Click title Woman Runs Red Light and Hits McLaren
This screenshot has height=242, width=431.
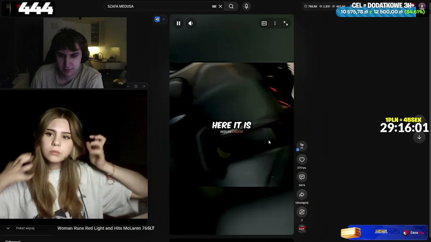106,228
